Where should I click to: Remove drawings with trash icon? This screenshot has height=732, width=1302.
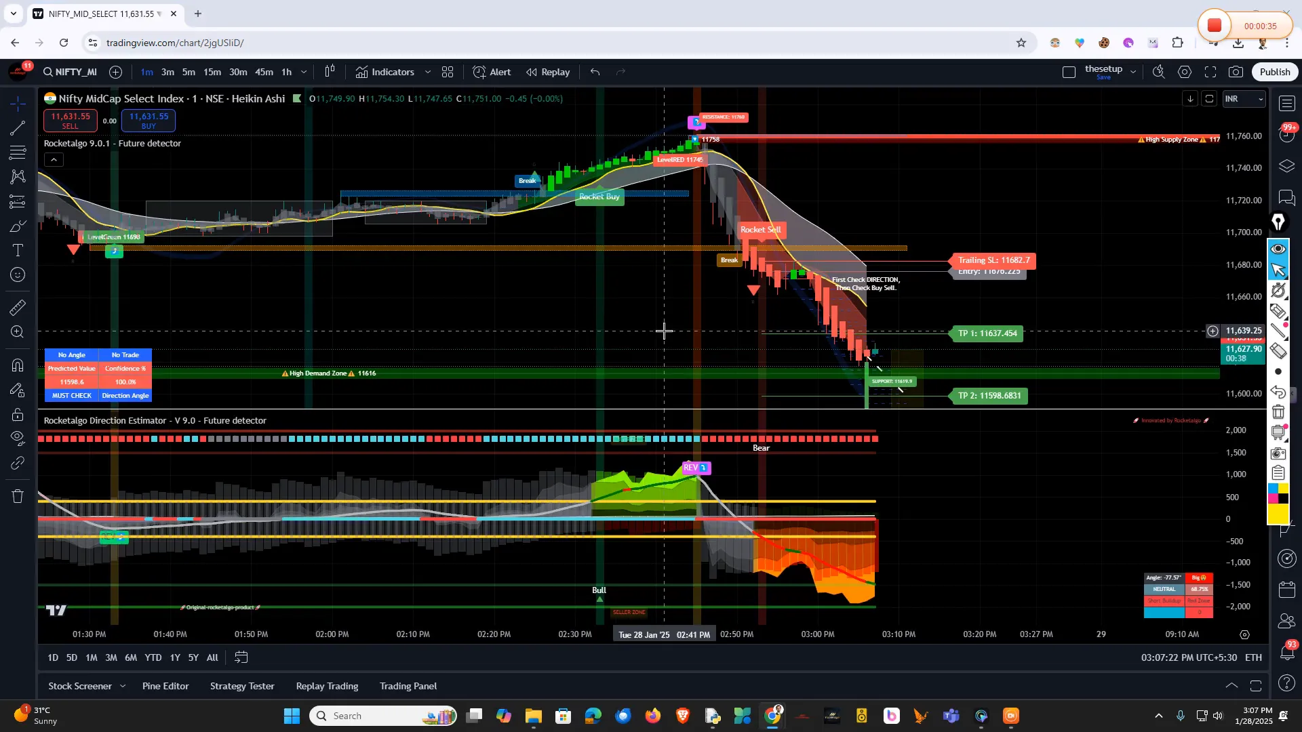(x=18, y=496)
